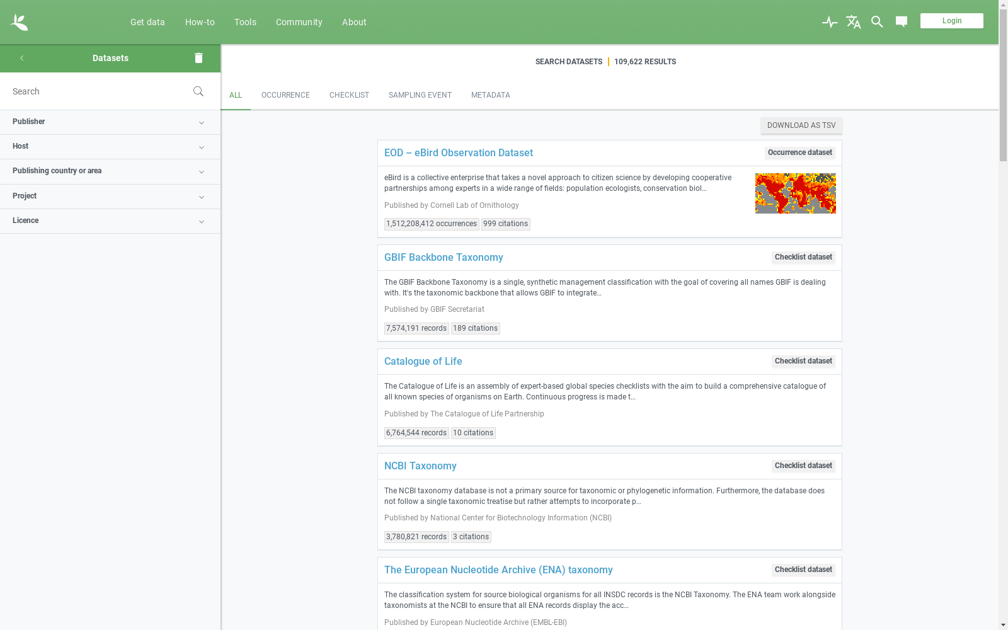Open European Nucleotide Archive taxonomy link
Viewport: 1008px width, 630px height.
coord(498,570)
